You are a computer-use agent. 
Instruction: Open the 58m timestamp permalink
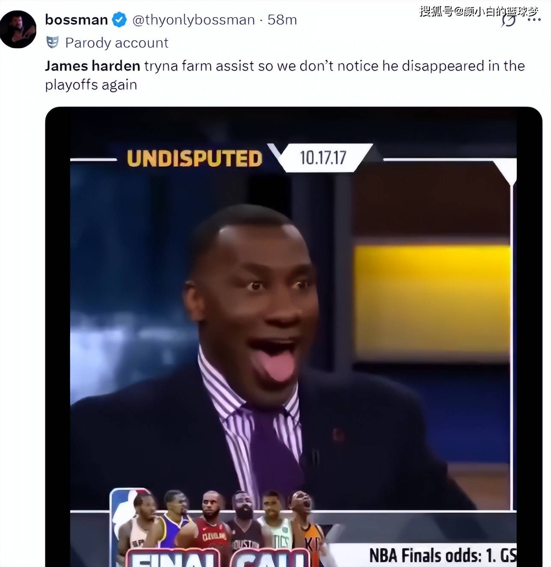282,20
